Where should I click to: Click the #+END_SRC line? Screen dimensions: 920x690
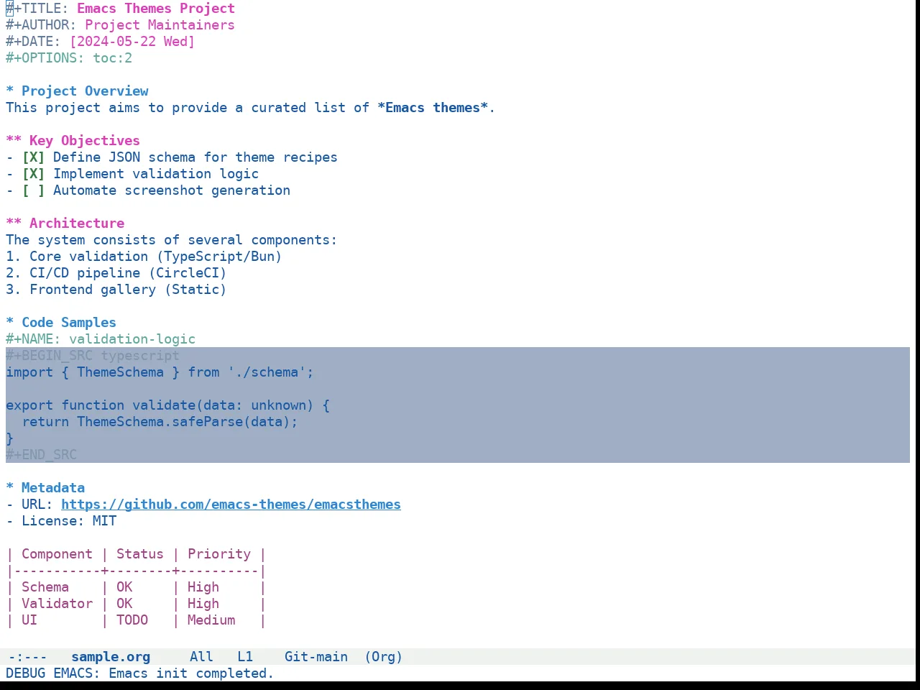(41, 455)
